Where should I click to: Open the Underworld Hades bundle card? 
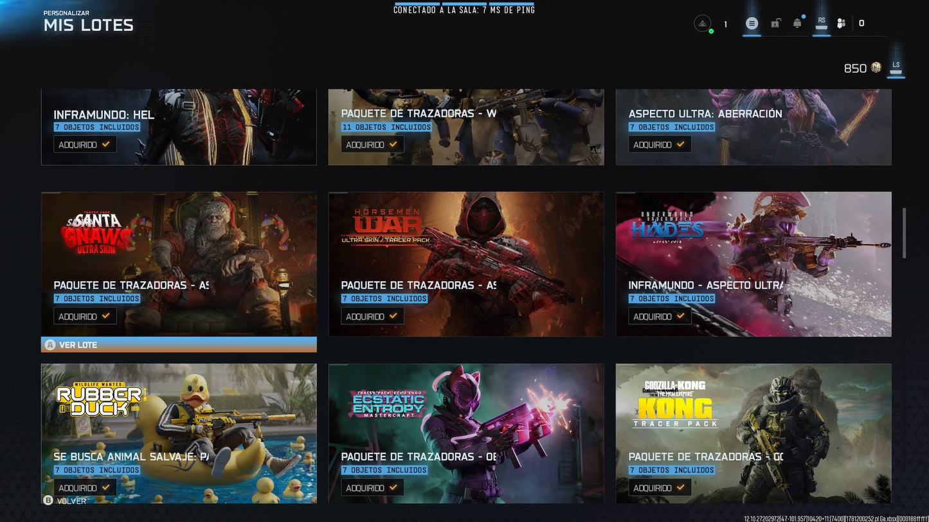[753, 264]
